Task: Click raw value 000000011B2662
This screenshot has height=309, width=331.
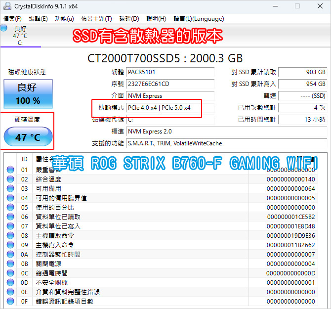Action: pos(291,245)
